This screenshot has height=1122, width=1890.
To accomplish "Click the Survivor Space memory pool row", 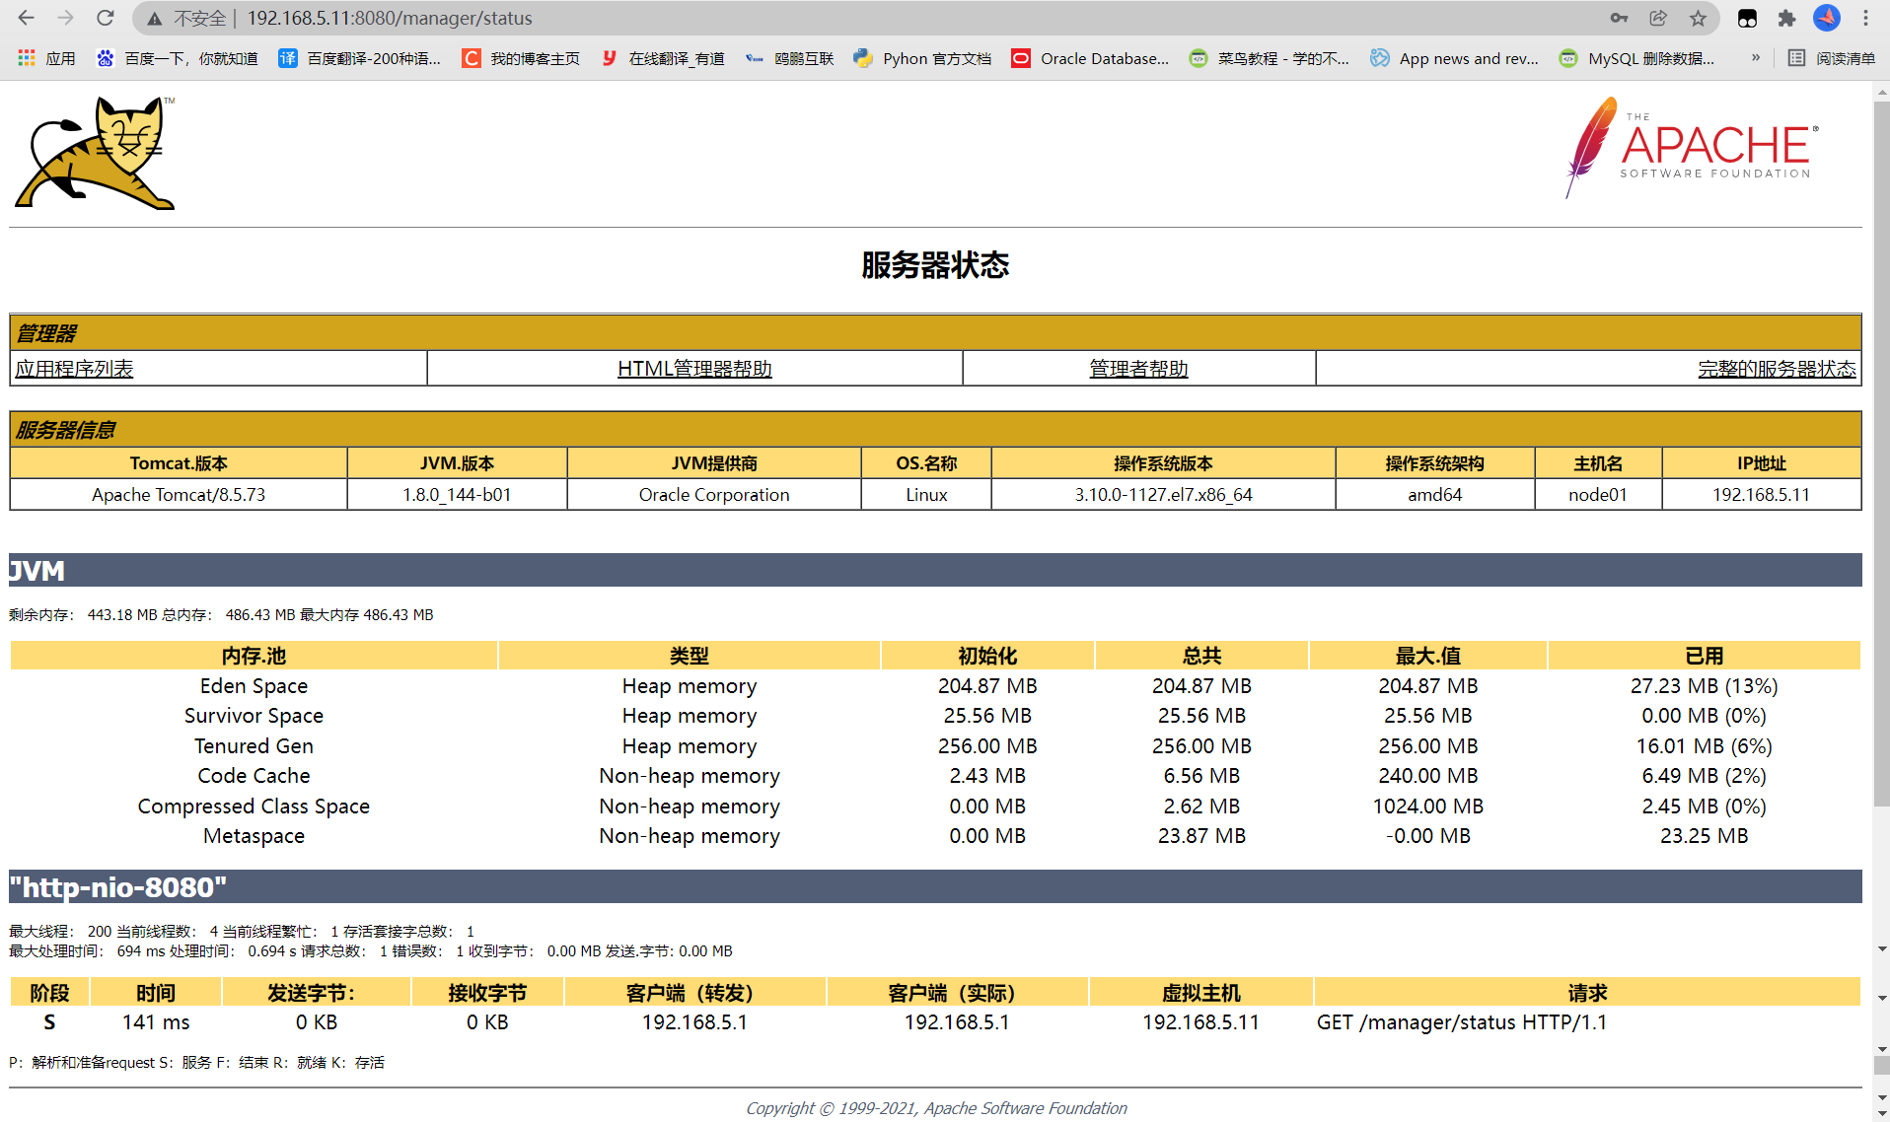I will tap(935, 716).
